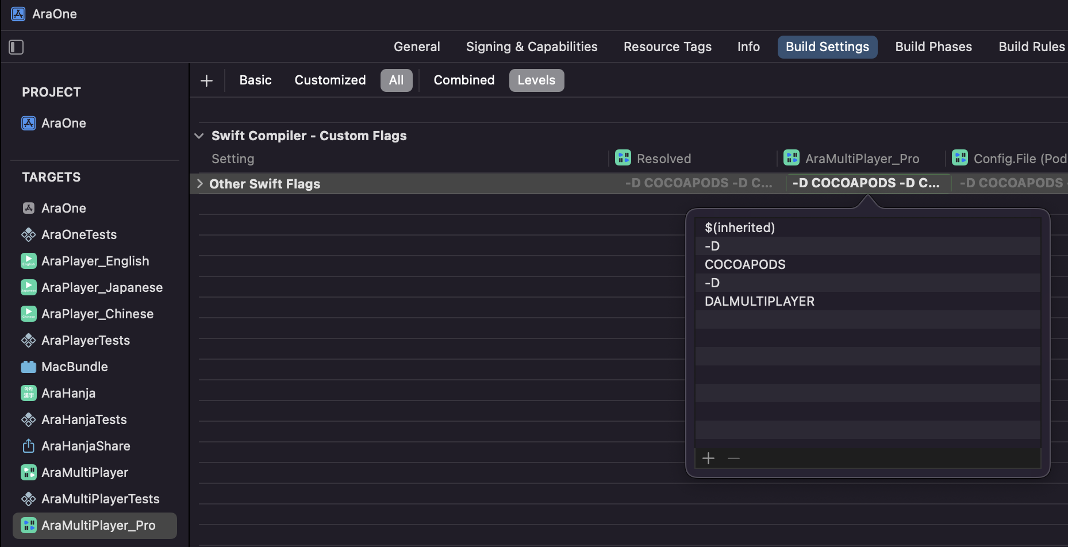1068x547 pixels.
Task: Click the AraPlayer_English target icon
Action: 29,261
